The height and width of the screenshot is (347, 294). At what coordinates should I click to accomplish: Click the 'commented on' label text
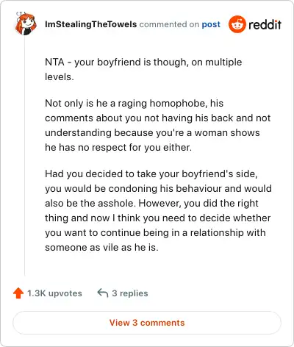(x=169, y=24)
